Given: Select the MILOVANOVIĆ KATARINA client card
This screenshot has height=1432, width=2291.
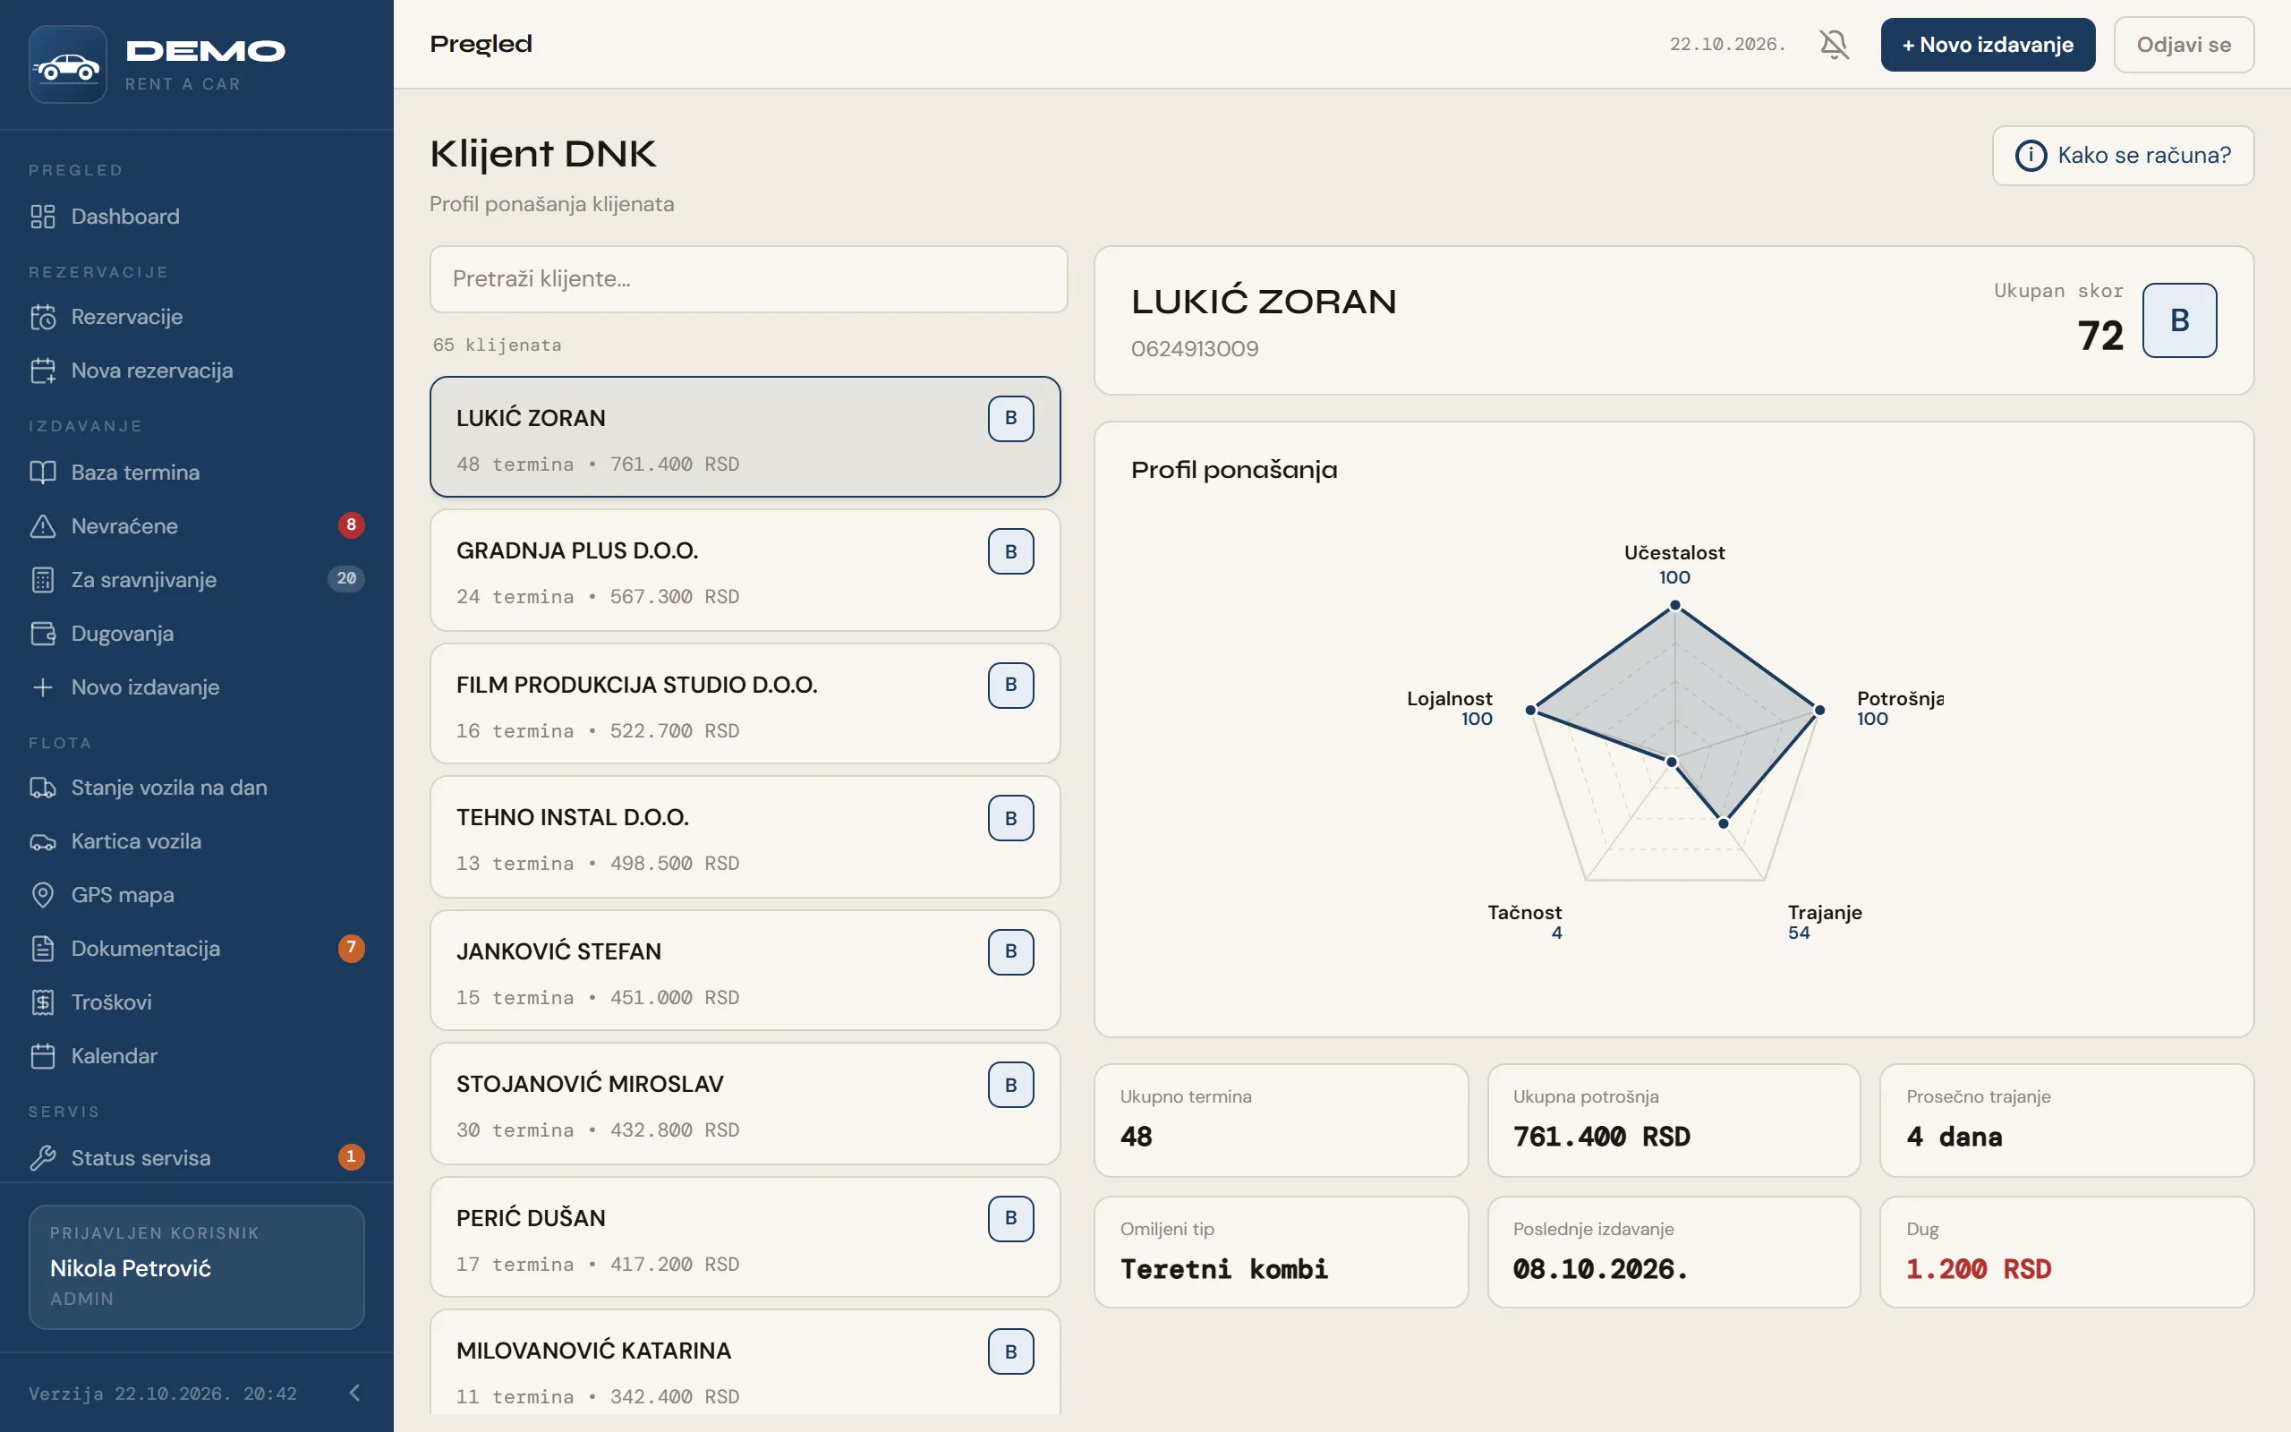Looking at the screenshot, I should click(x=745, y=1363).
